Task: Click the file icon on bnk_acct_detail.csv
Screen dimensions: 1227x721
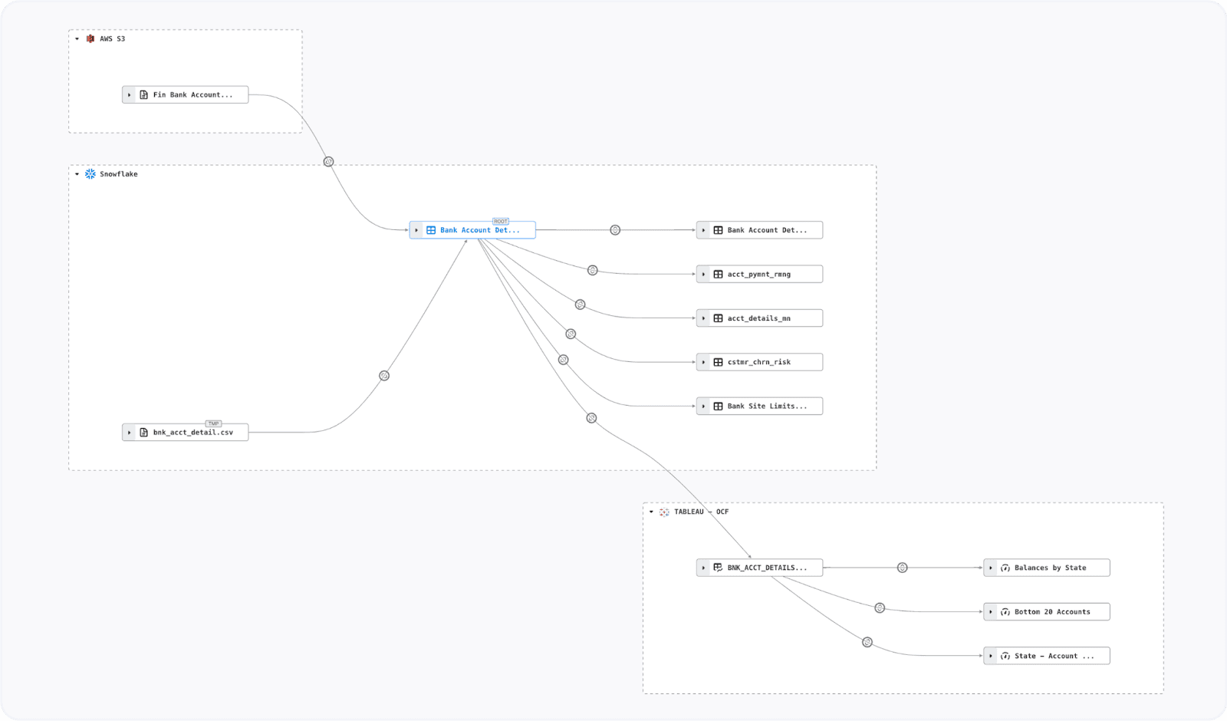Action: 143,433
